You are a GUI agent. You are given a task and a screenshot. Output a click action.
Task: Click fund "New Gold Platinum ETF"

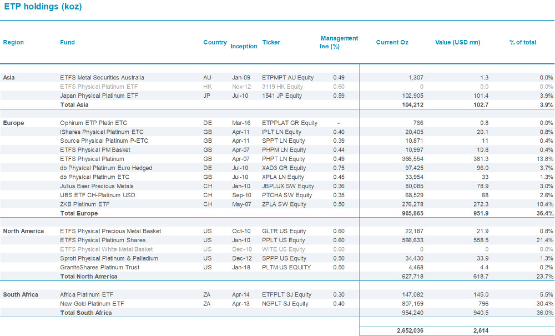pos(92,304)
